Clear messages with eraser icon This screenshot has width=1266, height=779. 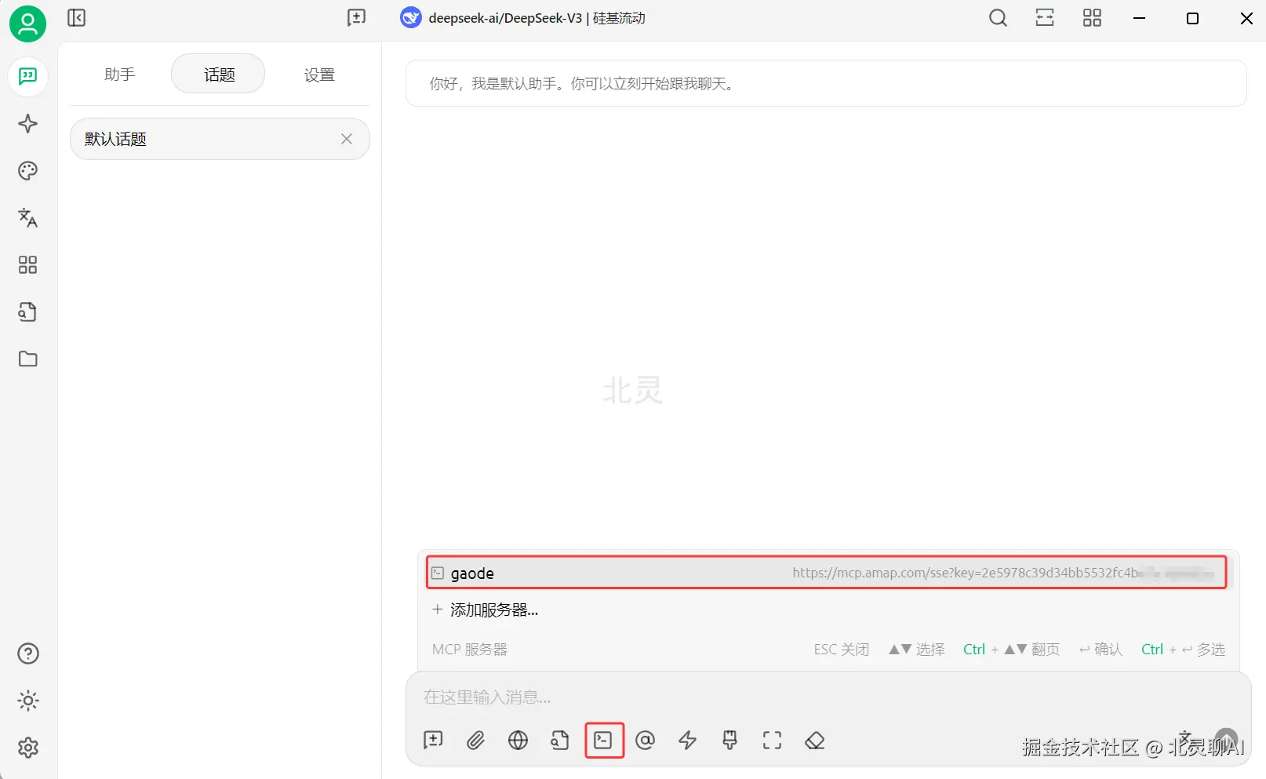(x=815, y=741)
